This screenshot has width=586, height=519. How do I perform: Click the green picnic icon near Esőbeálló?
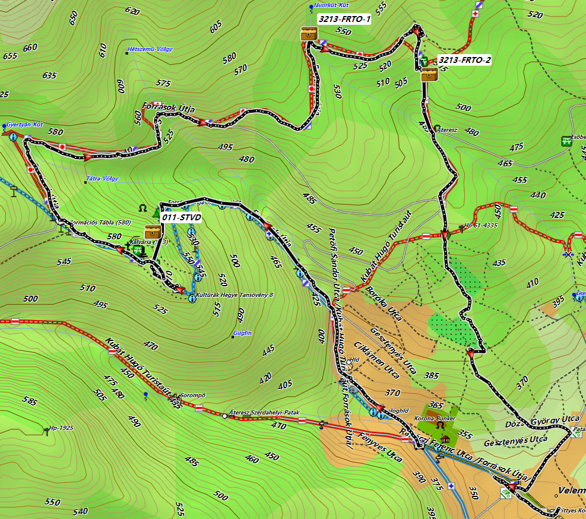click(566, 141)
